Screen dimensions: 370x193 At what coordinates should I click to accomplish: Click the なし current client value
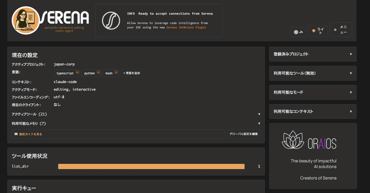57,105
